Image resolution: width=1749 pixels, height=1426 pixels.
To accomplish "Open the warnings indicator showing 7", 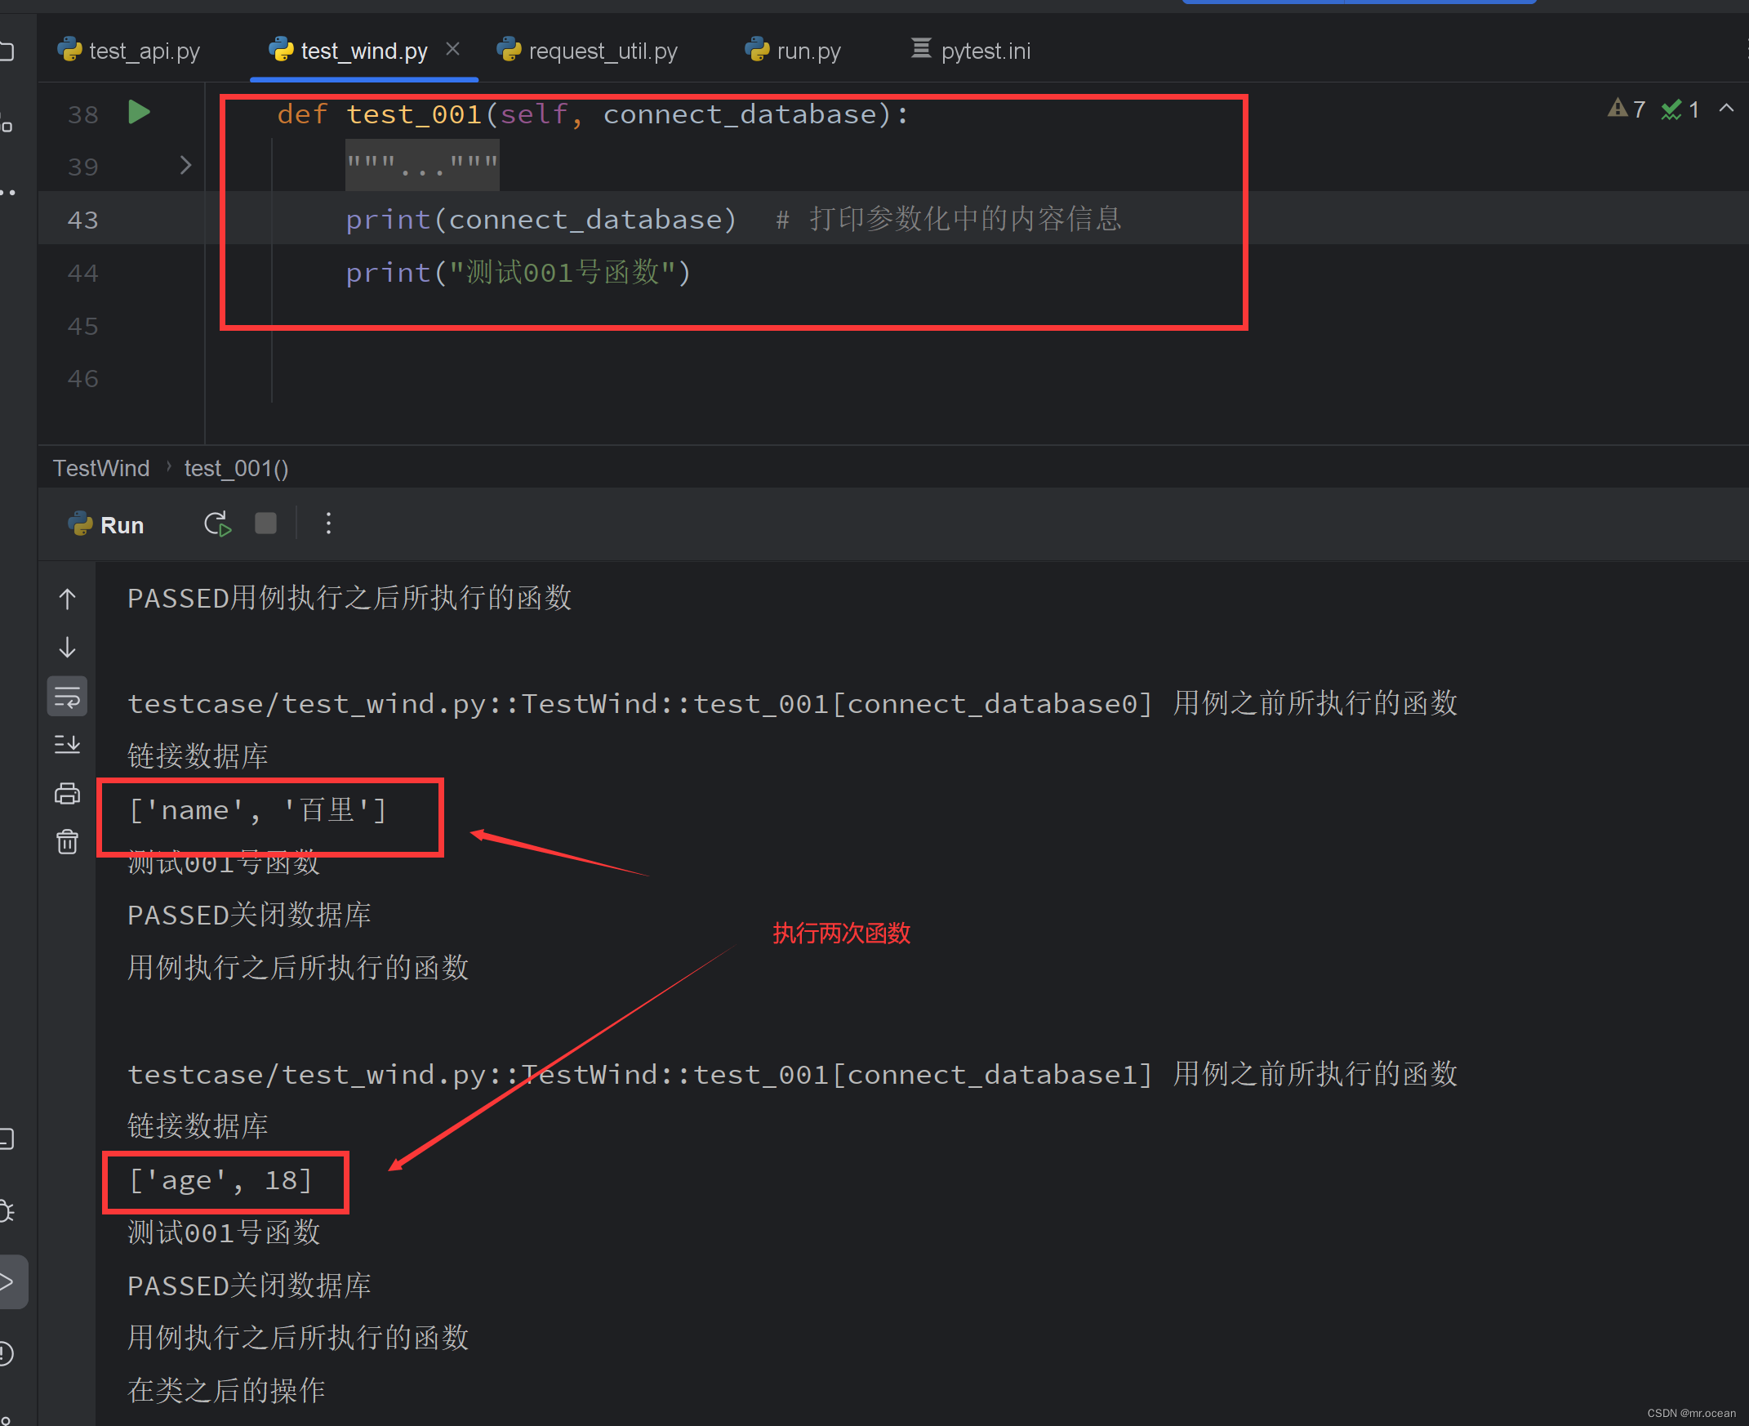I will pos(1627,109).
